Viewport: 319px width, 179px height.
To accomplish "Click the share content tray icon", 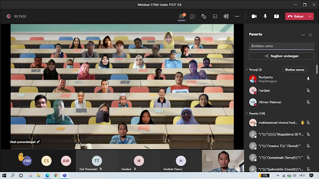I will click(x=276, y=16).
